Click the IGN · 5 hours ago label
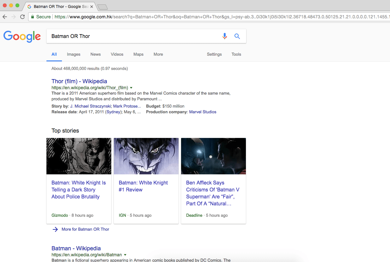The height and width of the screenshot is (262, 390). (135, 215)
